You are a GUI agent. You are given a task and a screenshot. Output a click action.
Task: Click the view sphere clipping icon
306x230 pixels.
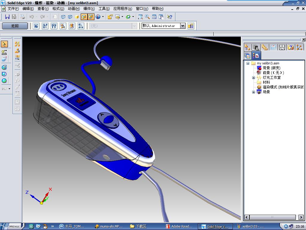(98, 17)
